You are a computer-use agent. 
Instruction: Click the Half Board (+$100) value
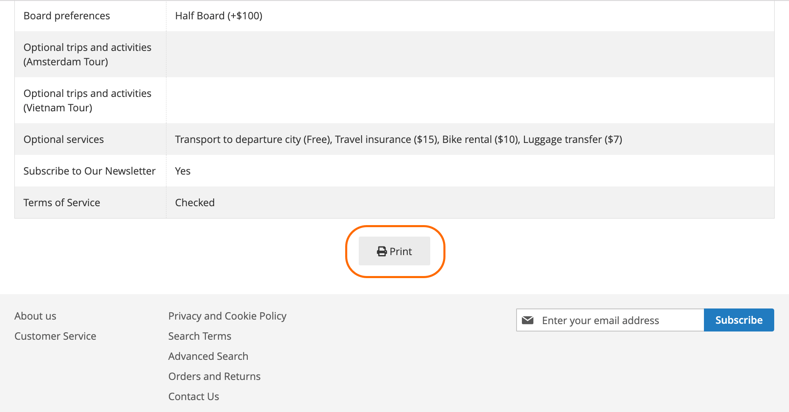[219, 16]
